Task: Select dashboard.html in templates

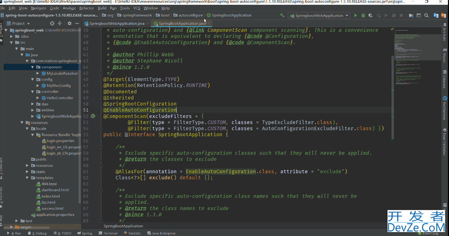Action: [x=55, y=190]
